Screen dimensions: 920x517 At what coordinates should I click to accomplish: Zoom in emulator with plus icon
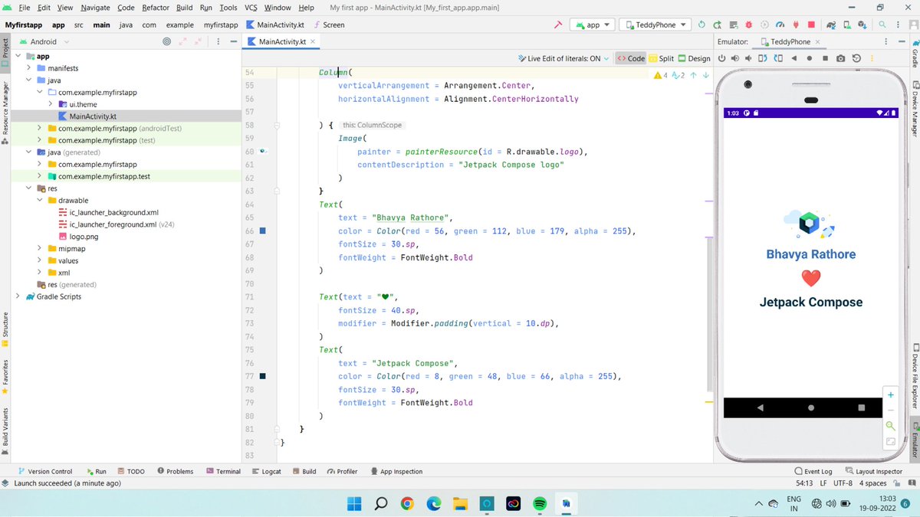pos(891,394)
